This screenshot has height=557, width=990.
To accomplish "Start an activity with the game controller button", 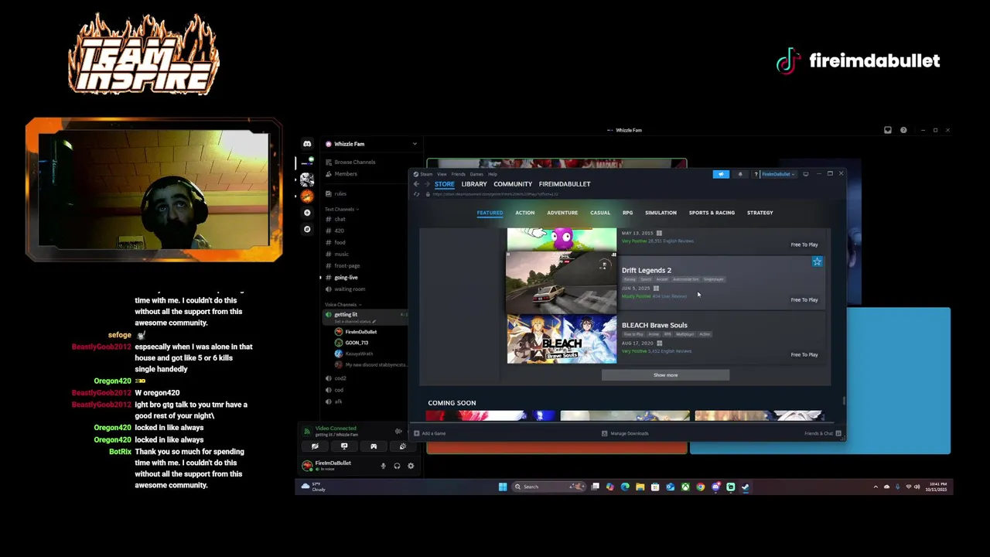I will 374,446.
